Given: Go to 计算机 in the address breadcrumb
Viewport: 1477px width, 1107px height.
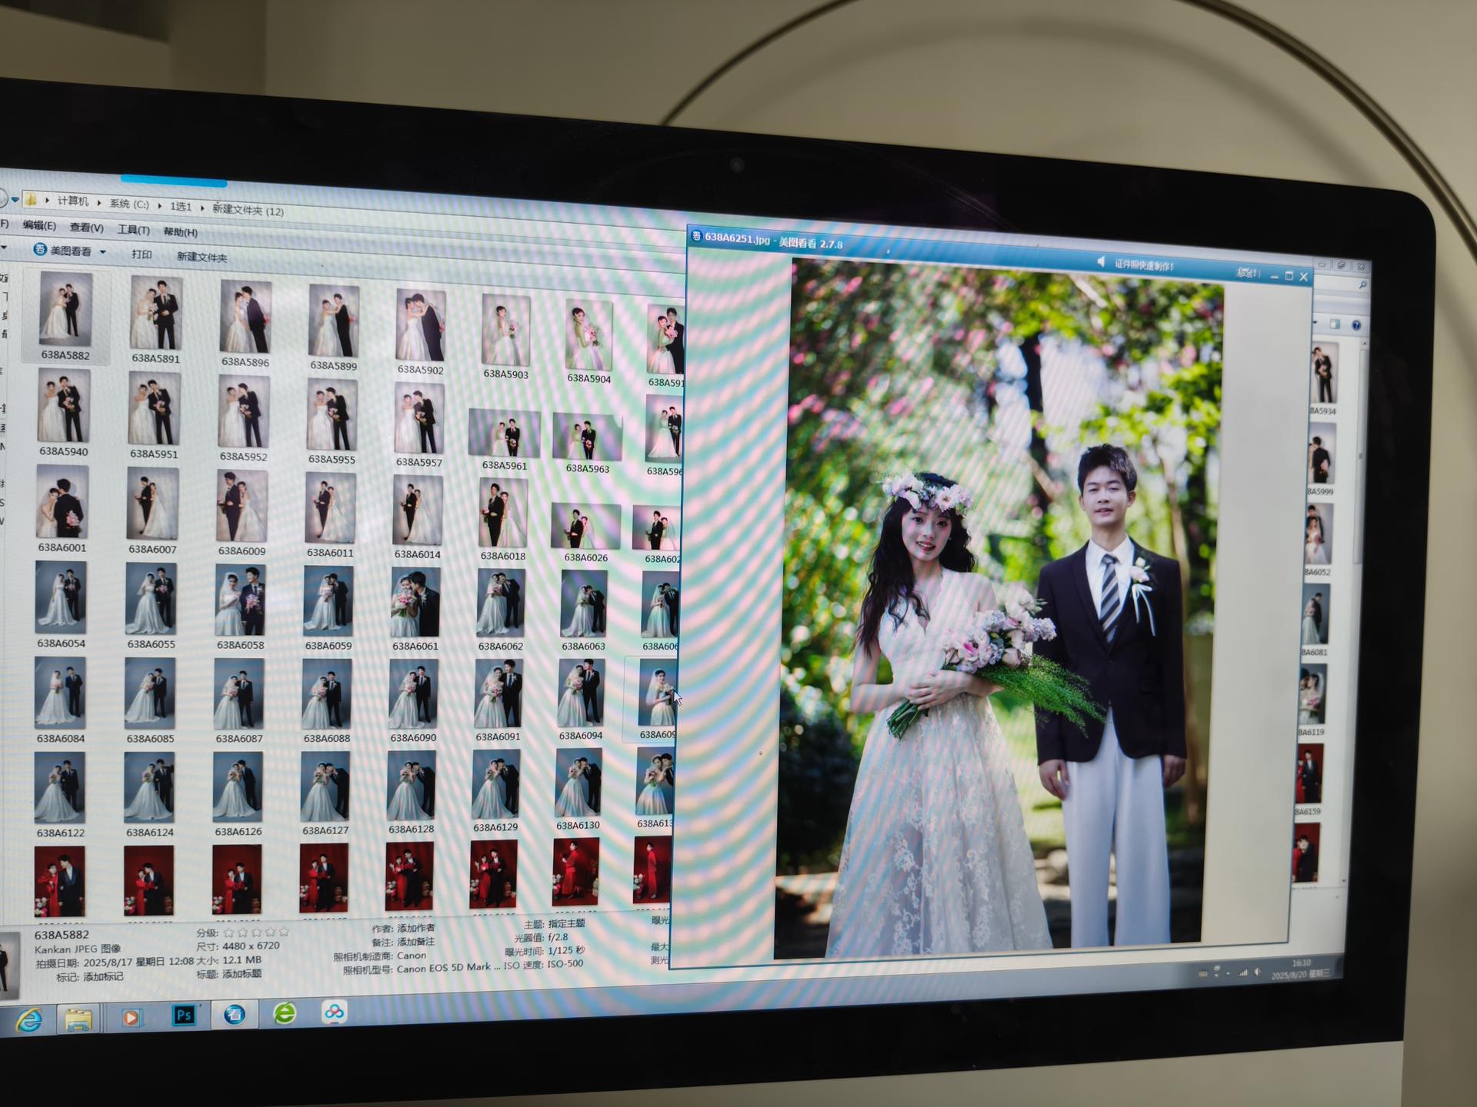Looking at the screenshot, I should tap(73, 201).
